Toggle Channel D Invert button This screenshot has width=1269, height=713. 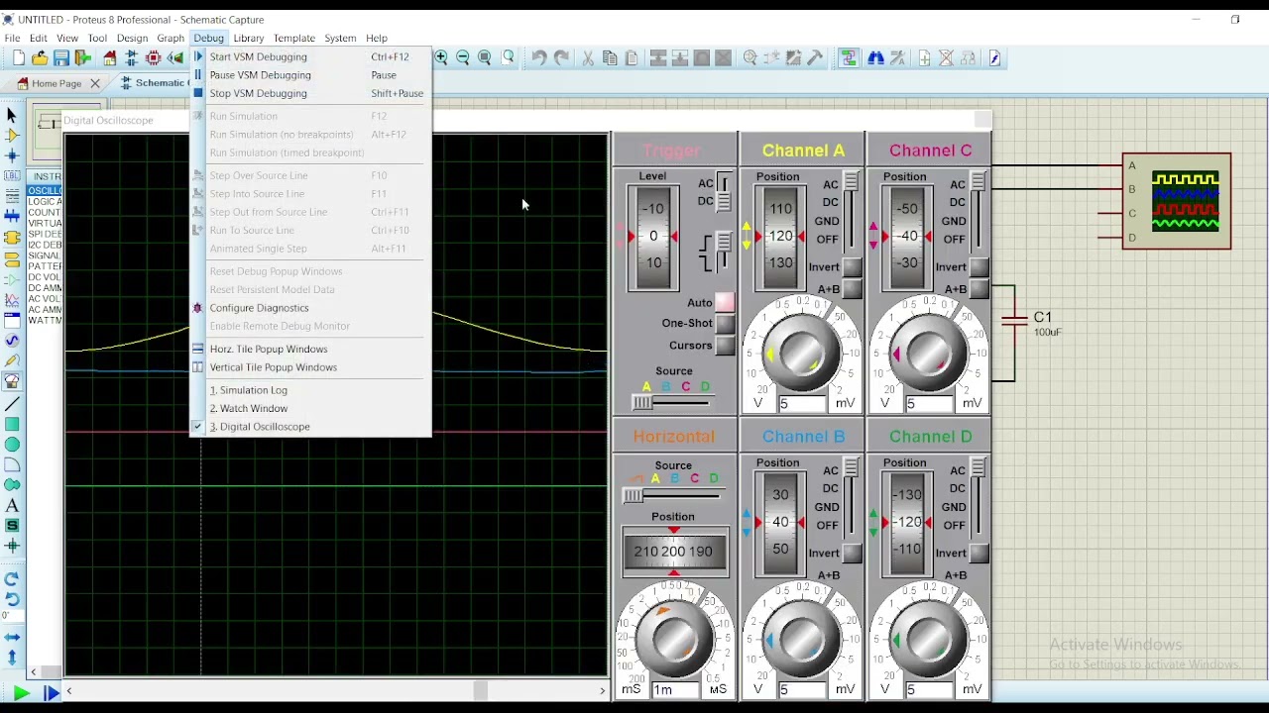(979, 554)
